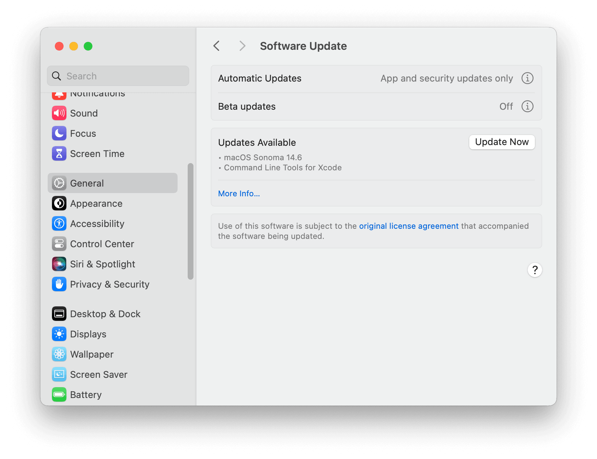Open Accessibility settings
597x459 pixels.
[97, 223]
